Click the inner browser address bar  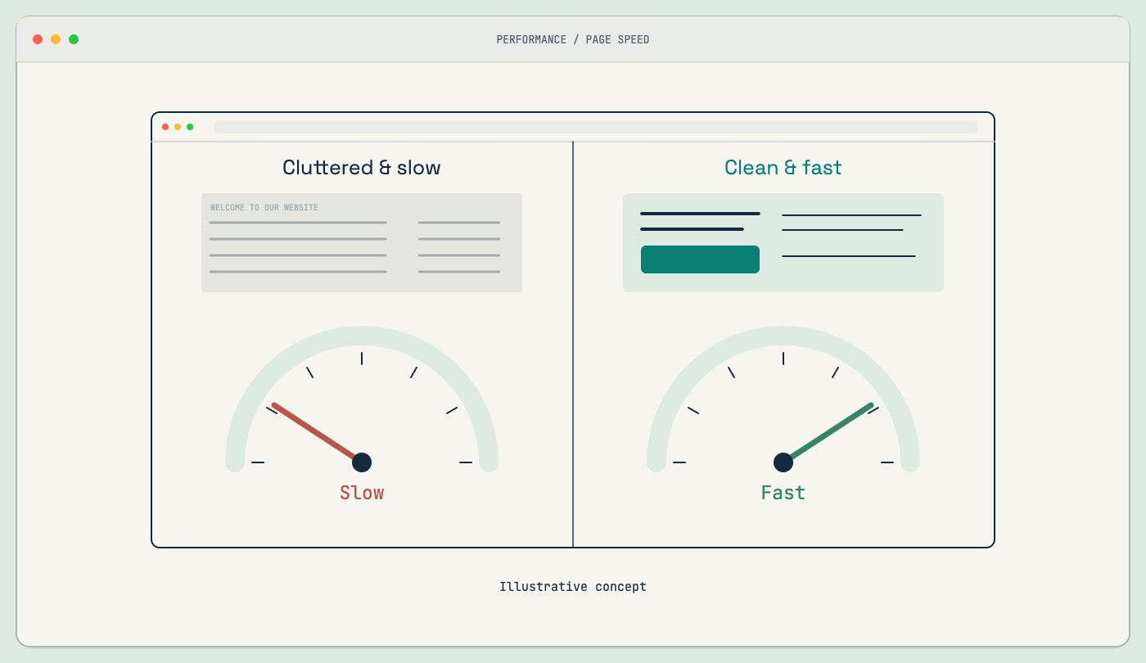(x=596, y=127)
